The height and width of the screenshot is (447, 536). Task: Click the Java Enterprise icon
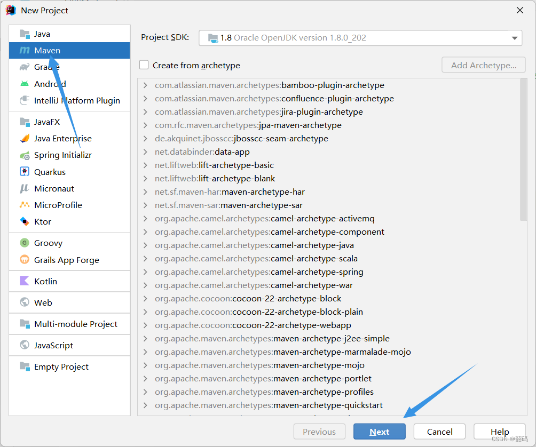[x=25, y=138]
